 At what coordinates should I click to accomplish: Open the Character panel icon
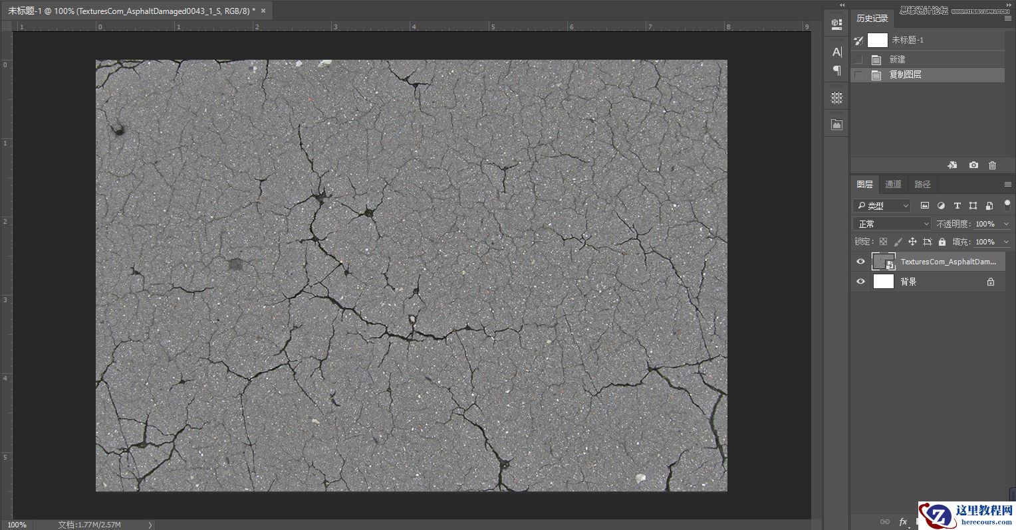coord(836,51)
